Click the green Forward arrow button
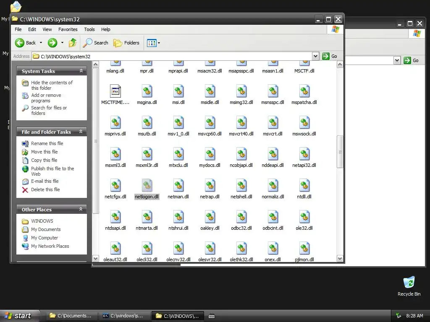 click(x=52, y=43)
